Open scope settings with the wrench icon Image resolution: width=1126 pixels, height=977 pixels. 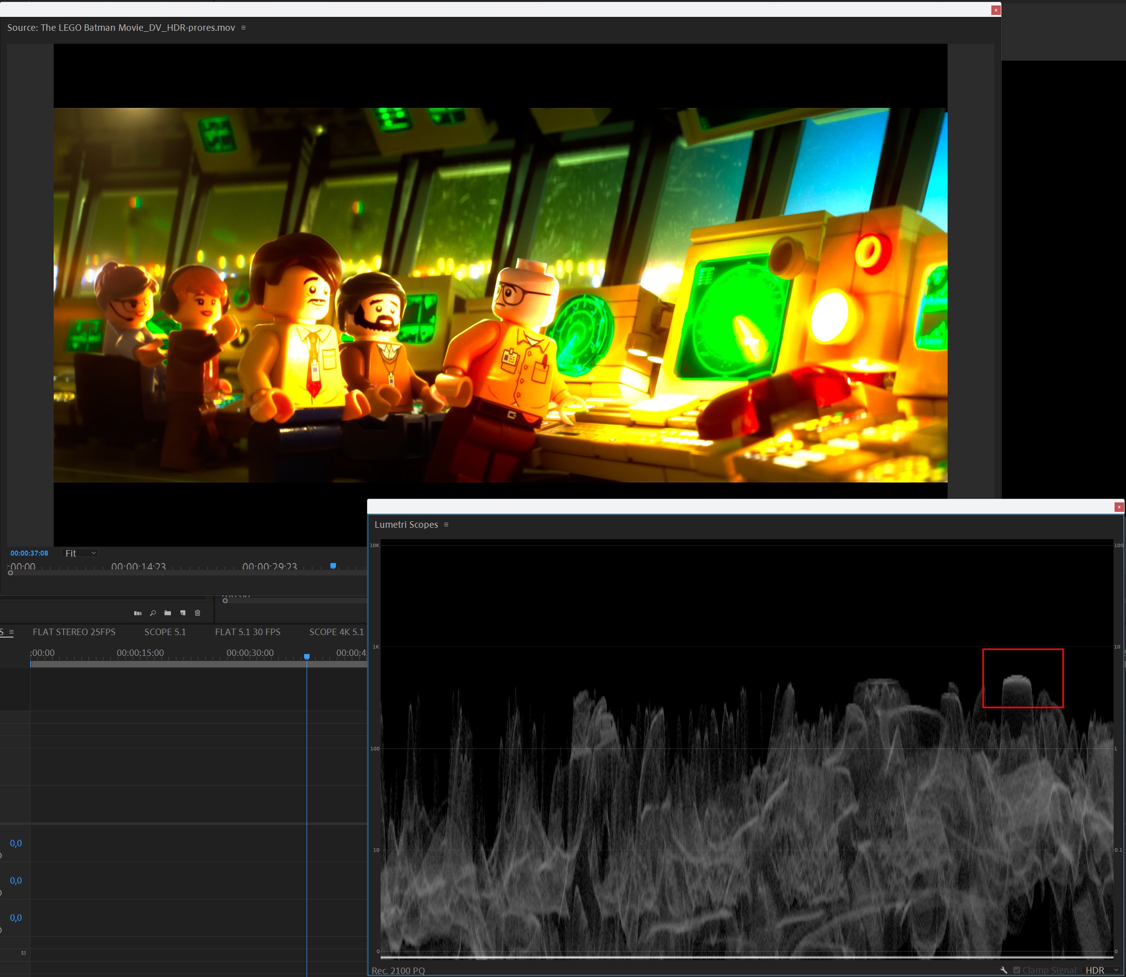point(1003,970)
